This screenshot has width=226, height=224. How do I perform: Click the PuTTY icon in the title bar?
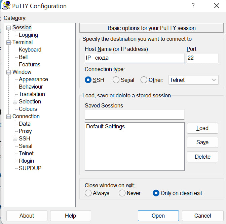pyautogui.click(x=6, y=6)
